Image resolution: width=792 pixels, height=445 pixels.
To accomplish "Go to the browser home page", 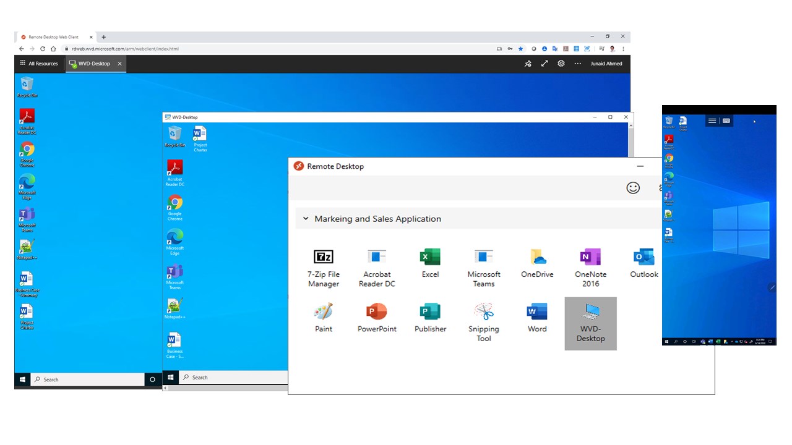I will pos(53,49).
